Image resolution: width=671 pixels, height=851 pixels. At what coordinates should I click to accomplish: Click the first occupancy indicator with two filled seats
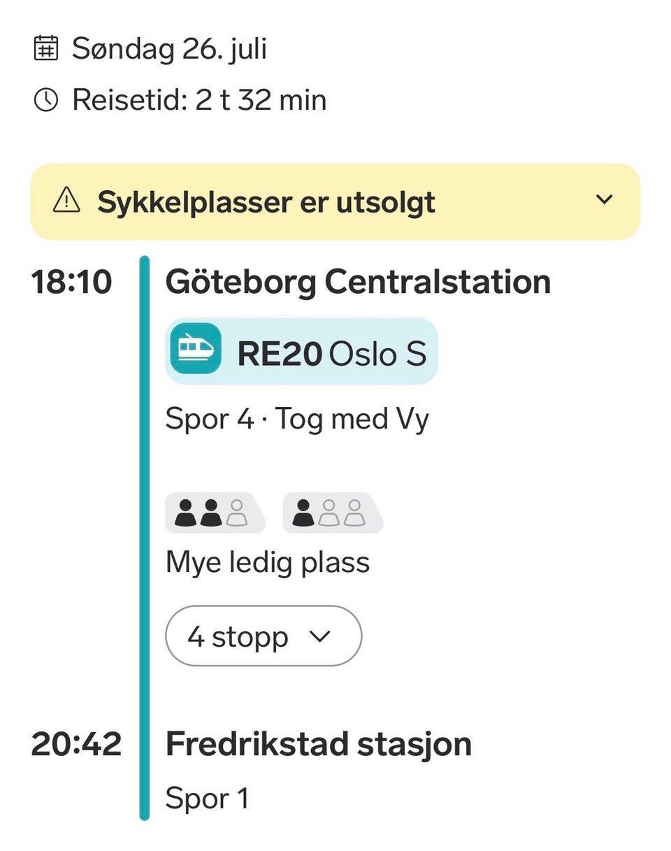[x=215, y=513]
